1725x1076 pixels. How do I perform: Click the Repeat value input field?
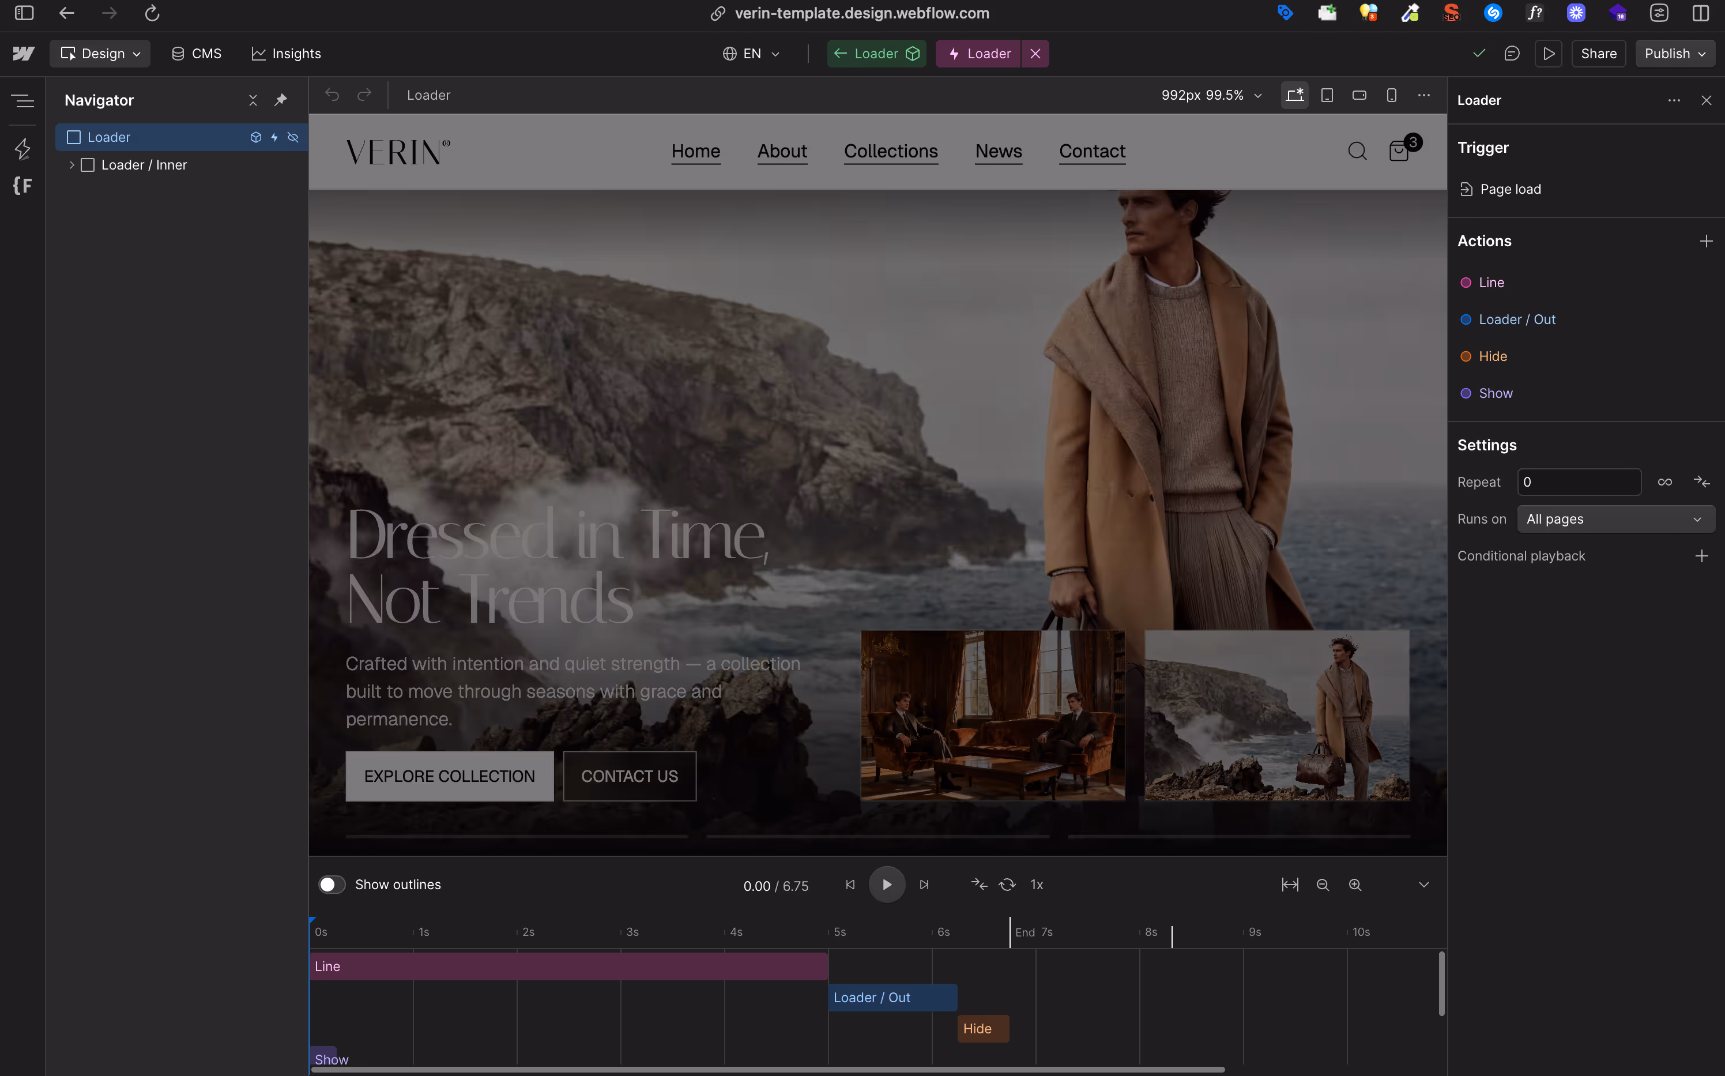(x=1579, y=482)
